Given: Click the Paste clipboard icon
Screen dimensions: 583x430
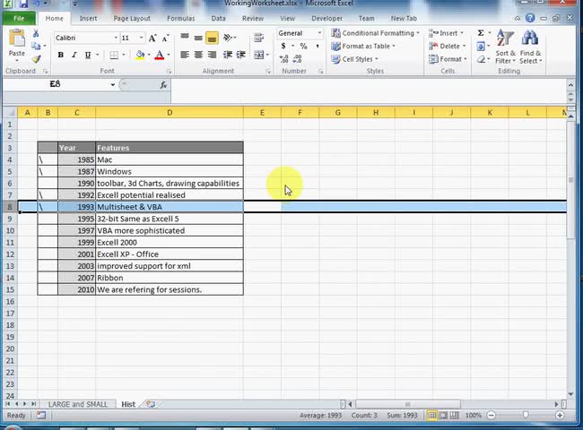Looking at the screenshot, I should [17, 39].
